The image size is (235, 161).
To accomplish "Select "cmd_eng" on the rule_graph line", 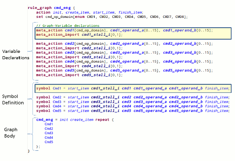I will pyautogui.click(x=62, y=8).
